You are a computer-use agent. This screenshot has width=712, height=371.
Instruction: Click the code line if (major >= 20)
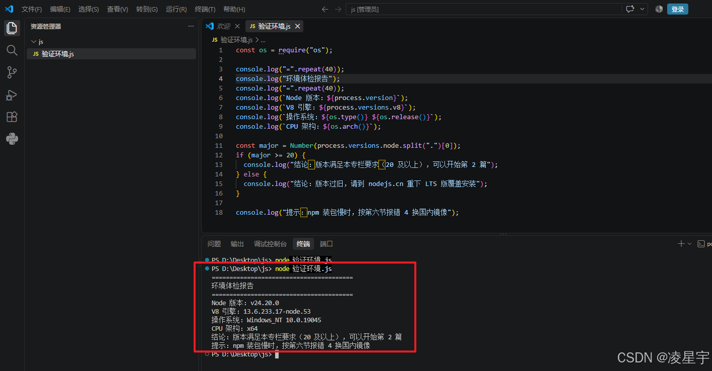click(271, 155)
